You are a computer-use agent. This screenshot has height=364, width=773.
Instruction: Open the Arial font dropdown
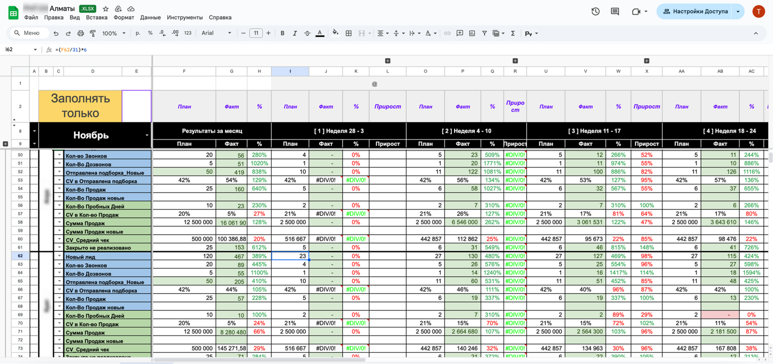coord(216,33)
